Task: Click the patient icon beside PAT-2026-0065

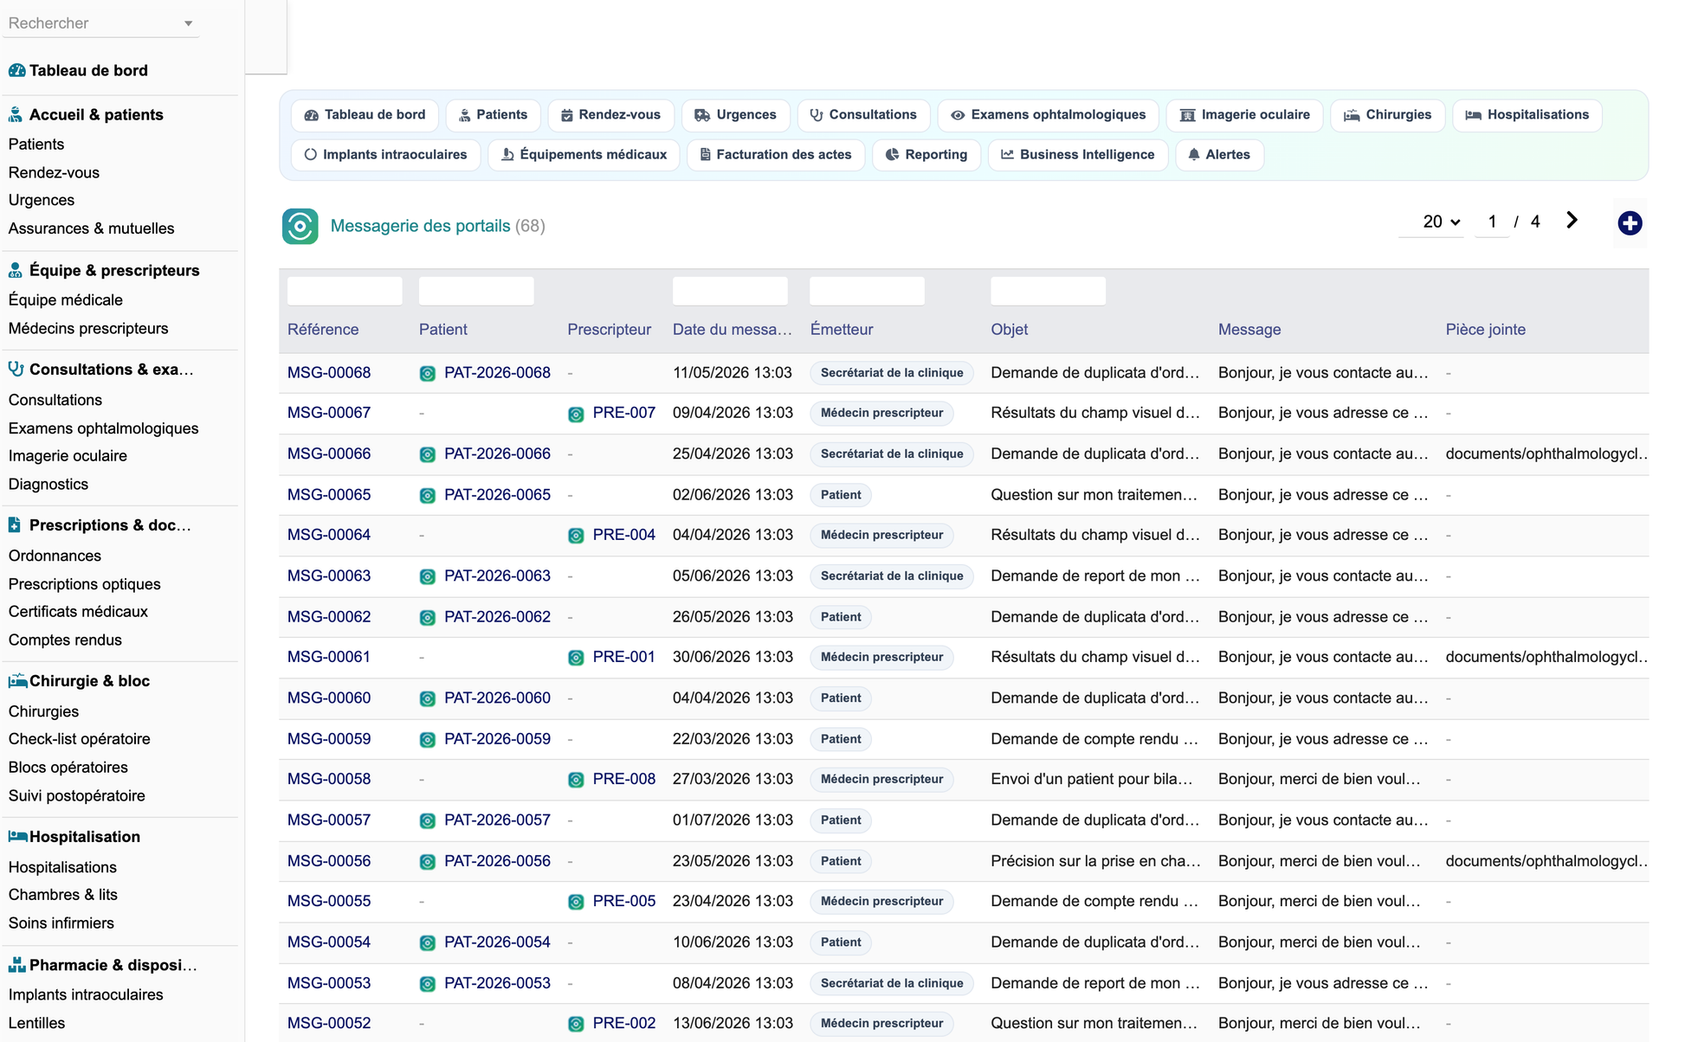Action: tap(428, 496)
